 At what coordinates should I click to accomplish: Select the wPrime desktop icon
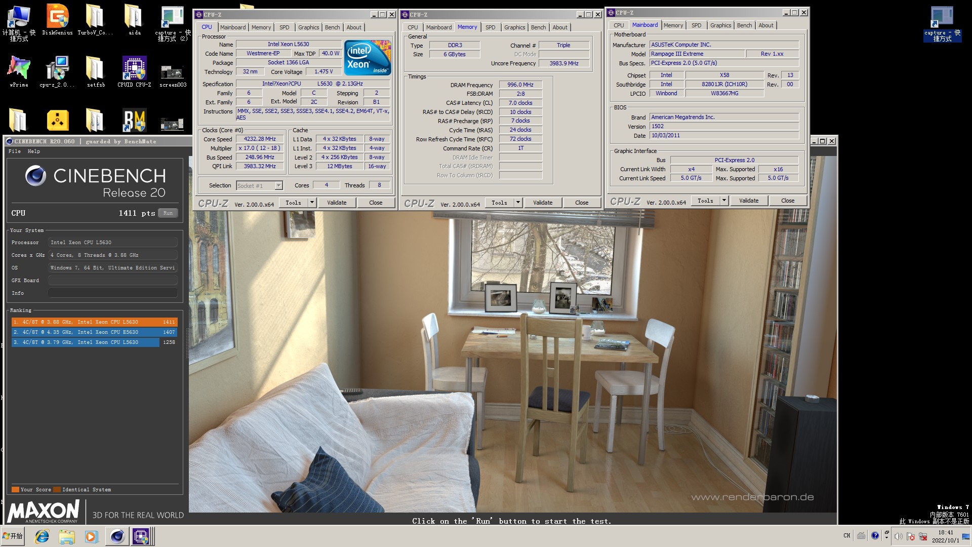tap(19, 71)
